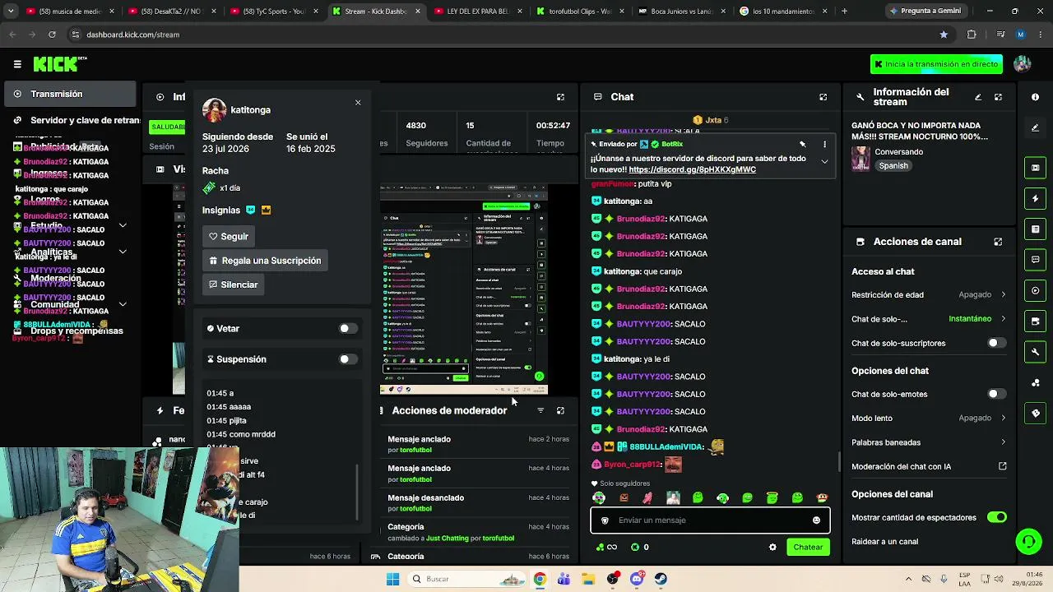Unpin the BotRix pinned message
This screenshot has height=592, width=1053.
pos(802,144)
